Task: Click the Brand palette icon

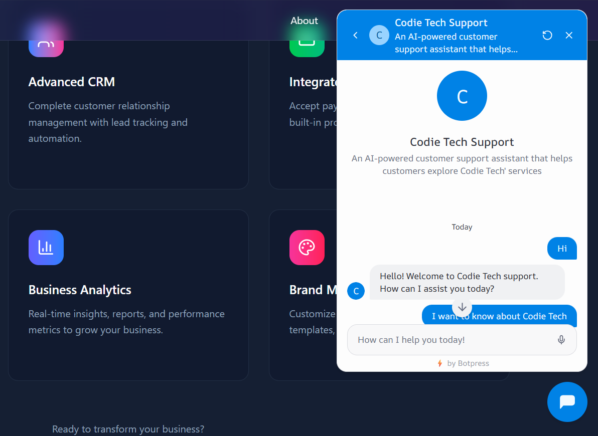Action: 307,248
